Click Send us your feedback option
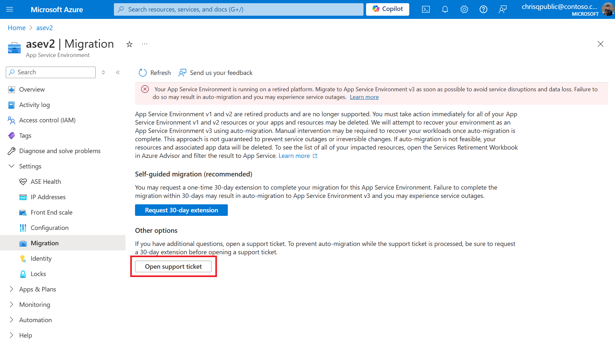The image size is (615, 351). coord(215,72)
